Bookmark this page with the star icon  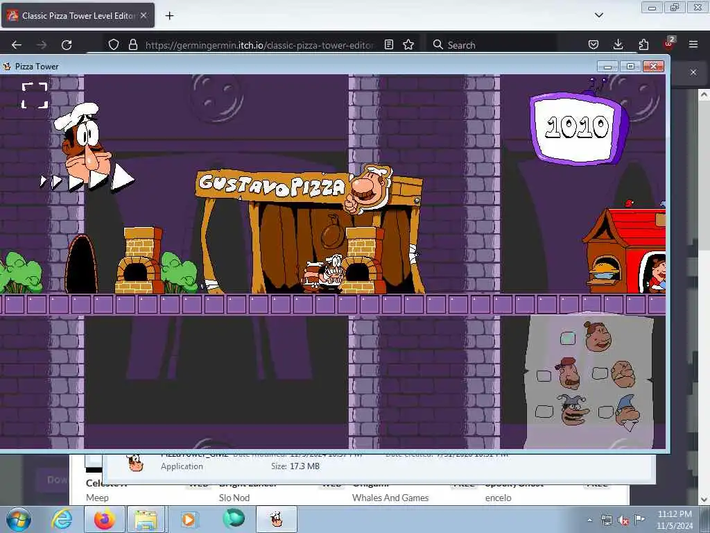tap(408, 44)
